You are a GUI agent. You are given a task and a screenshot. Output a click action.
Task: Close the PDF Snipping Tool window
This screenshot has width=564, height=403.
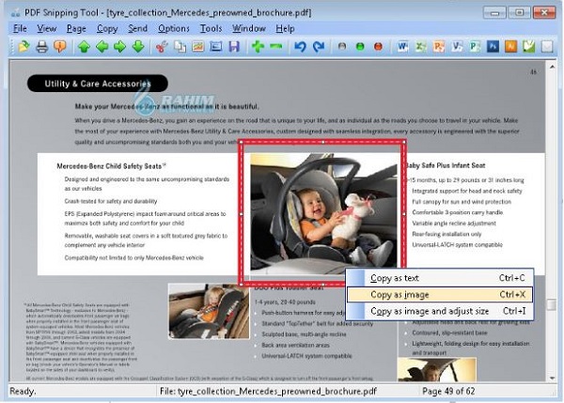coord(544,13)
